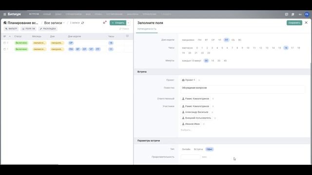Viewport: 312px width, 175px height.
Task: Click the hours value 11 in row 1
Action: [111, 49]
